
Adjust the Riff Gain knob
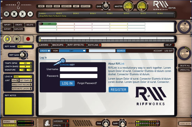22,55
